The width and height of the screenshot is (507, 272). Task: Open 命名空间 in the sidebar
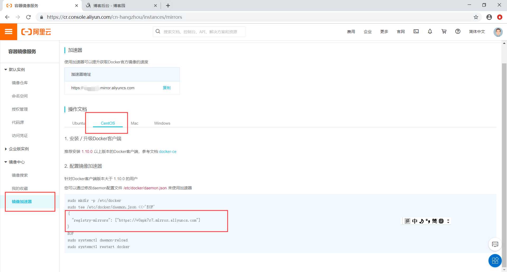coord(20,96)
